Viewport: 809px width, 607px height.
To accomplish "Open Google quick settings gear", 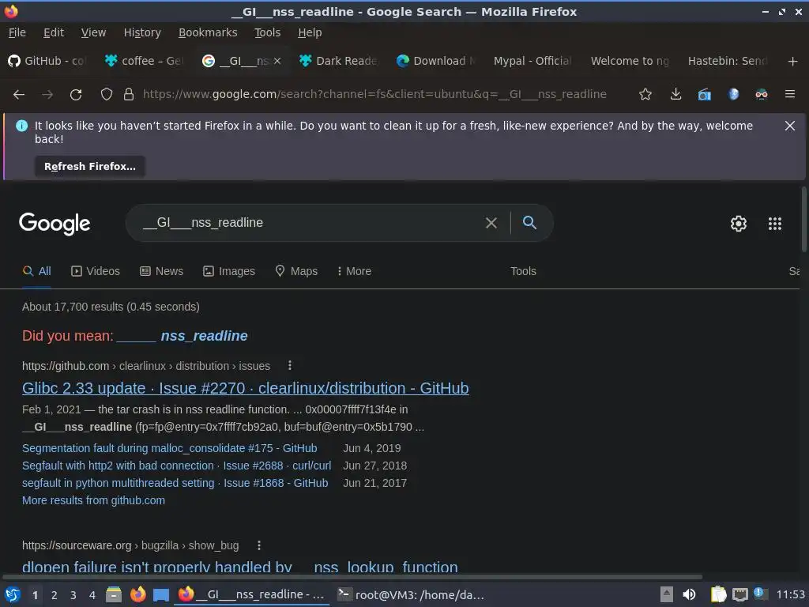I will coord(739,224).
